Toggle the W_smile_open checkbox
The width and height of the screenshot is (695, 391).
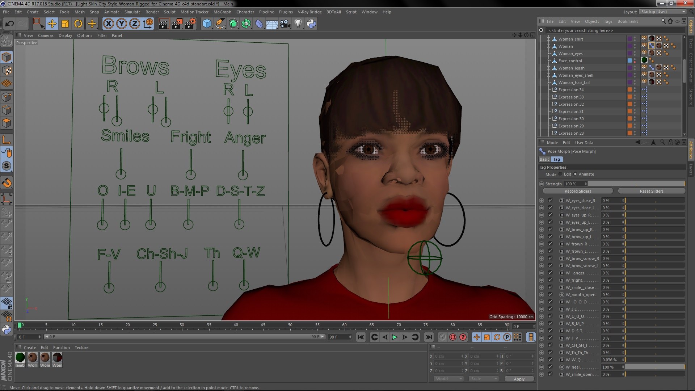coord(550,374)
